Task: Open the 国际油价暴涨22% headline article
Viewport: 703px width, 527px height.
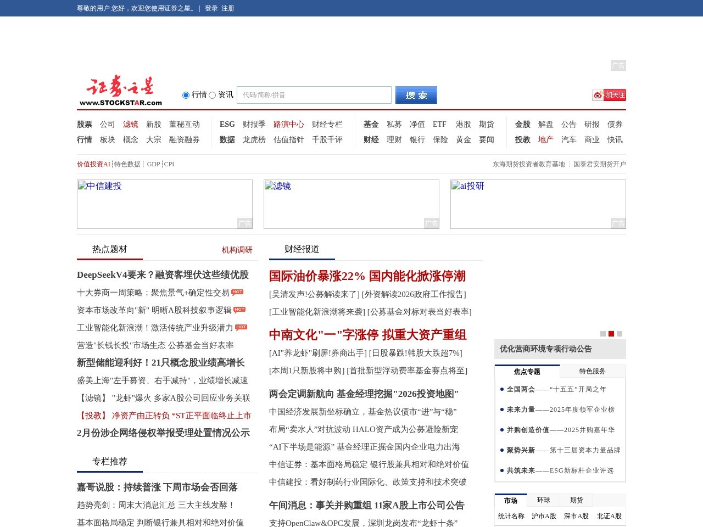Action: pyautogui.click(x=367, y=277)
